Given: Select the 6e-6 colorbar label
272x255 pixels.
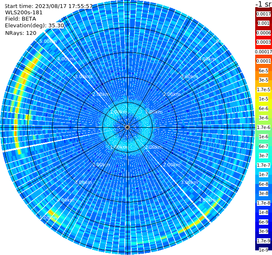Looking at the screenshot, I should pos(264,108).
